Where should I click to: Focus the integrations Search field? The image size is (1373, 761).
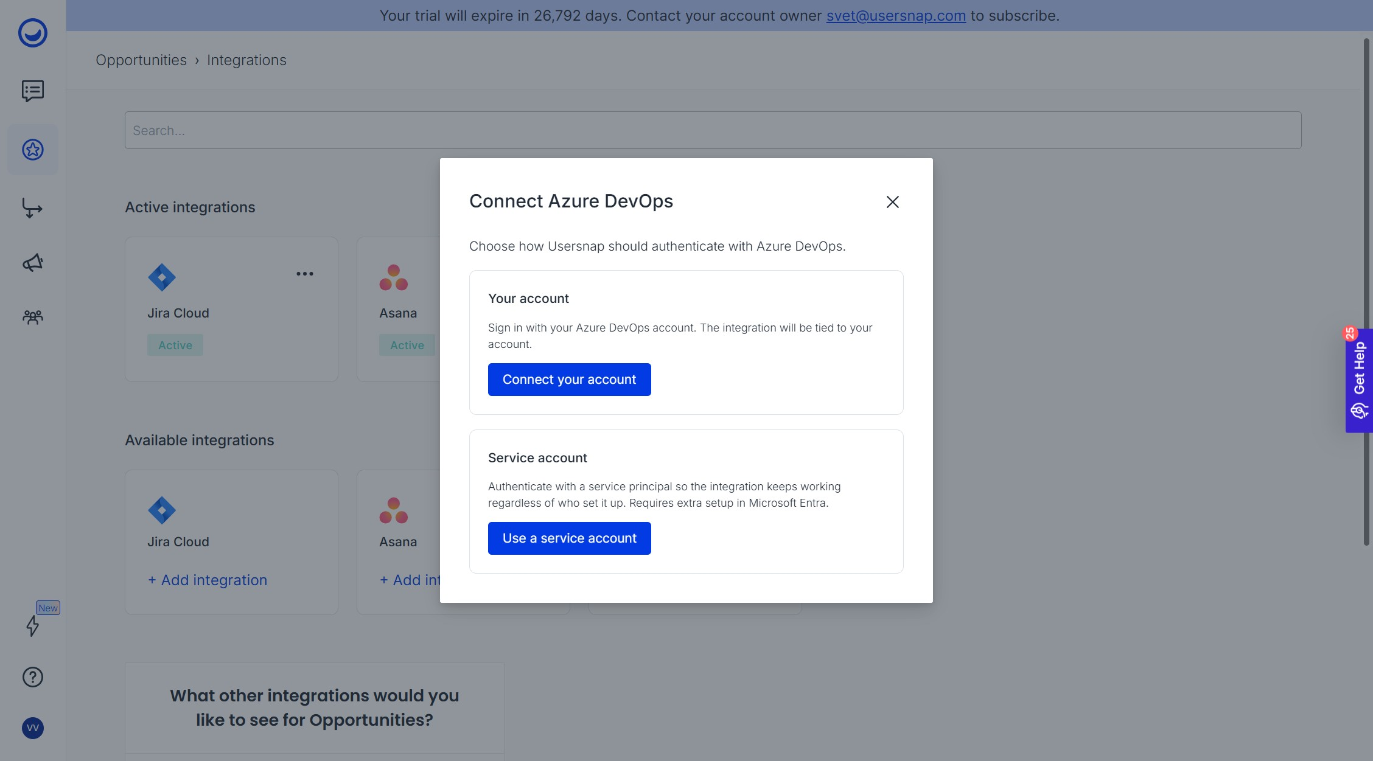(x=713, y=130)
